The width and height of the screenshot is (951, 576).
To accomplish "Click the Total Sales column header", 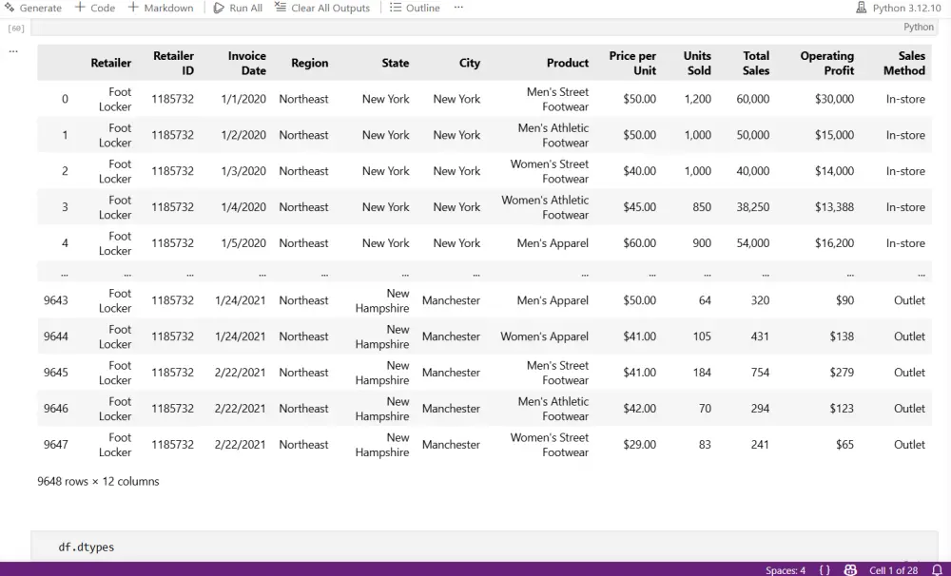I will [756, 63].
